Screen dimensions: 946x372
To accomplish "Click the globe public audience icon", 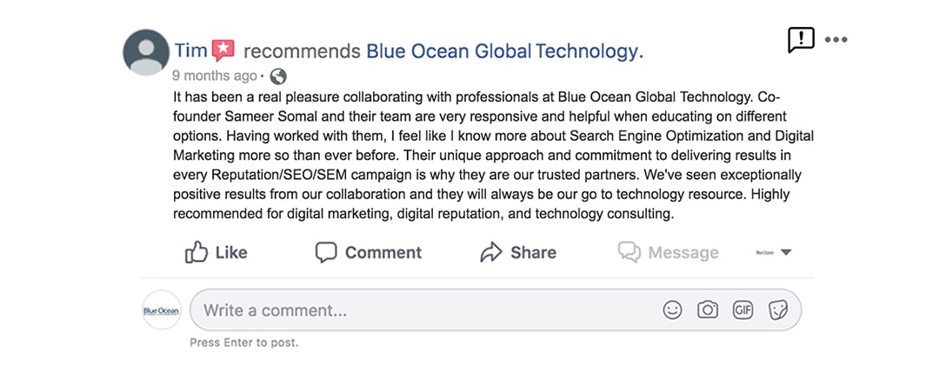I will point(278,76).
